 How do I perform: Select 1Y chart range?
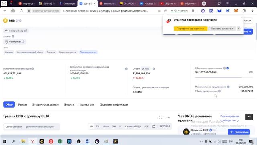click(120, 126)
